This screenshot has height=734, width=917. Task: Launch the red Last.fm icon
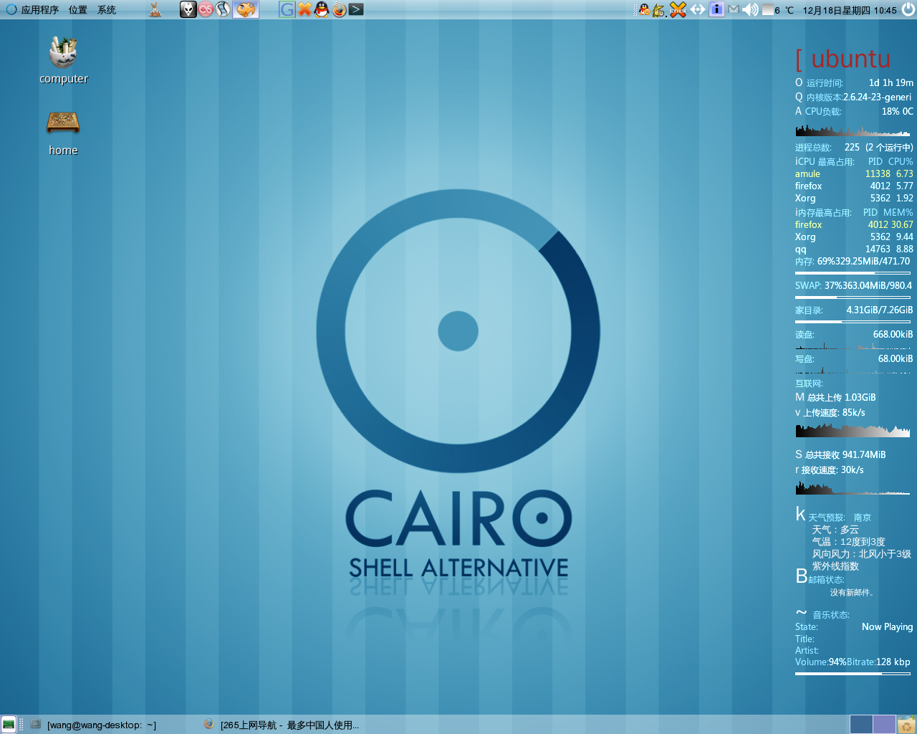(206, 9)
